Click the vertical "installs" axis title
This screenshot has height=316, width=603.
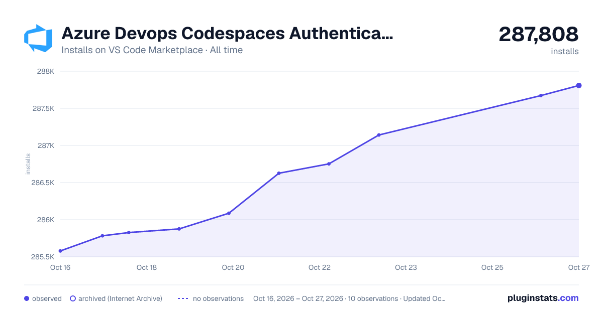click(28, 164)
